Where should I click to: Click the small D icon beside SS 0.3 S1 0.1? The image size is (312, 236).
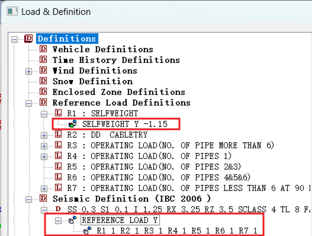(x=58, y=209)
